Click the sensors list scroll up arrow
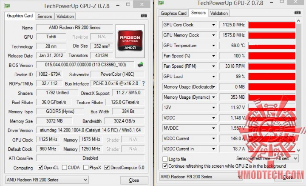The image size is (306, 186). [298, 21]
